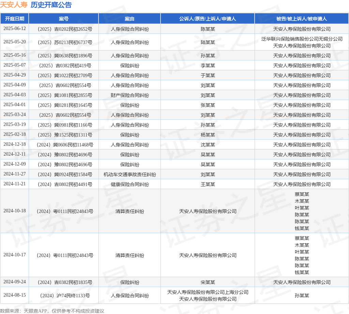Viewport: 349px width, 314px height.
Task: Click the 历史开庭公告 heading
Action: pos(51,5)
